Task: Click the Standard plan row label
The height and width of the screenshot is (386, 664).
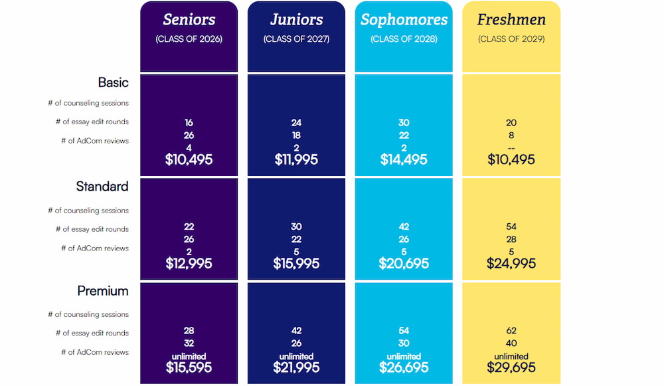Action: [102, 187]
